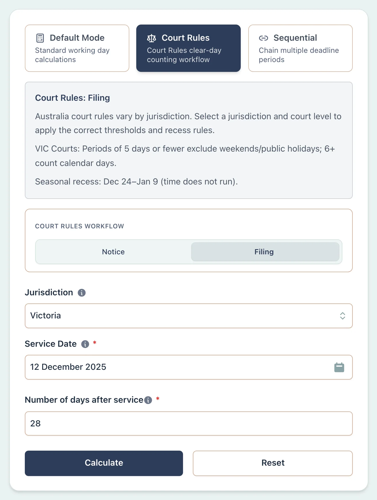Click the Reset button
Viewport: 377px width, 500px height.
click(273, 463)
